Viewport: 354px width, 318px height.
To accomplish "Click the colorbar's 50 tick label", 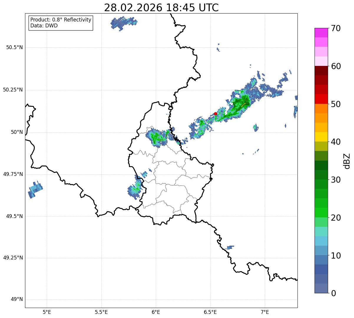I will pos(336,104).
